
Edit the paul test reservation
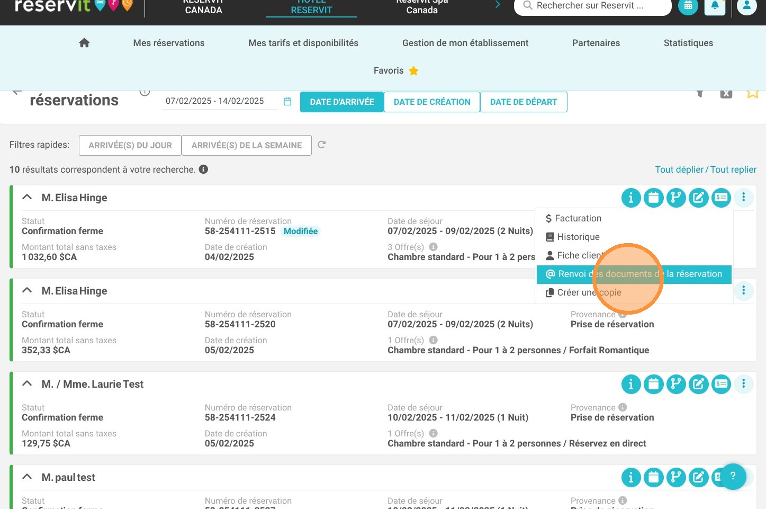699,477
